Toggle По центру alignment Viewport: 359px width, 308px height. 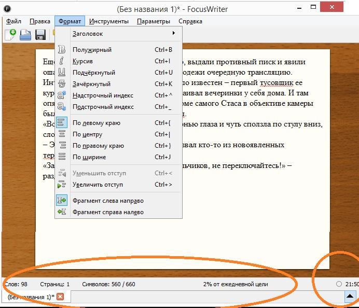[x=89, y=134]
